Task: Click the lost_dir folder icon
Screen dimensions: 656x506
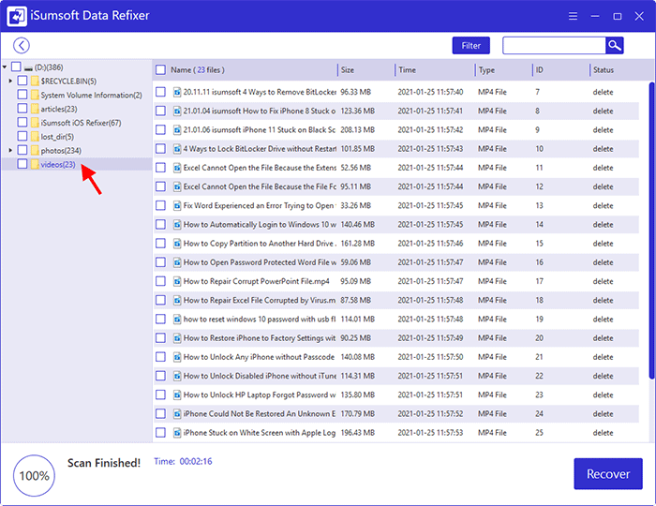Action: (35, 136)
